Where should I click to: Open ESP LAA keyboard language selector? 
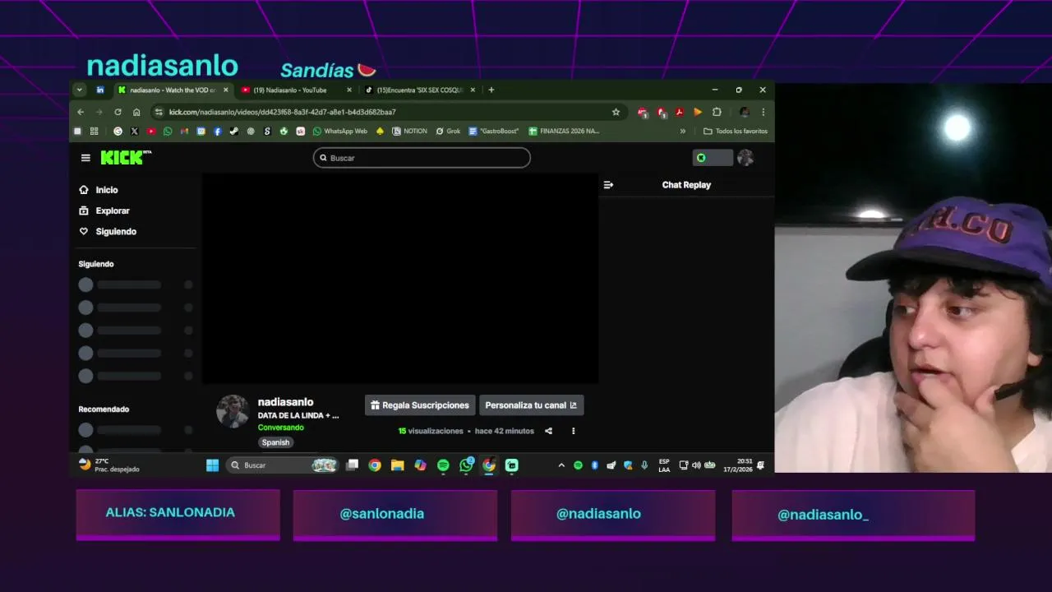coord(664,465)
